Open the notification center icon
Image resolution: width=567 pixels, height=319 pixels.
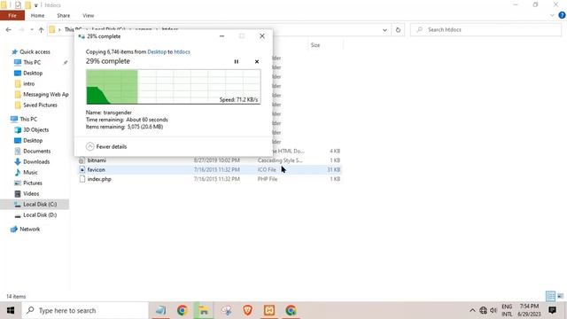(552, 310)
